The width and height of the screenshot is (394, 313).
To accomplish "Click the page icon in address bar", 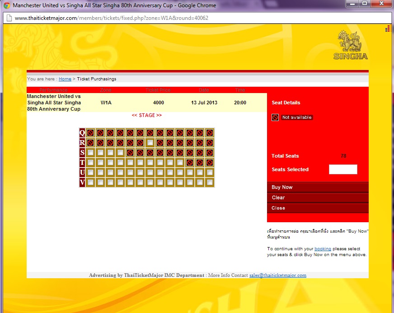I will tap(9, 18).
